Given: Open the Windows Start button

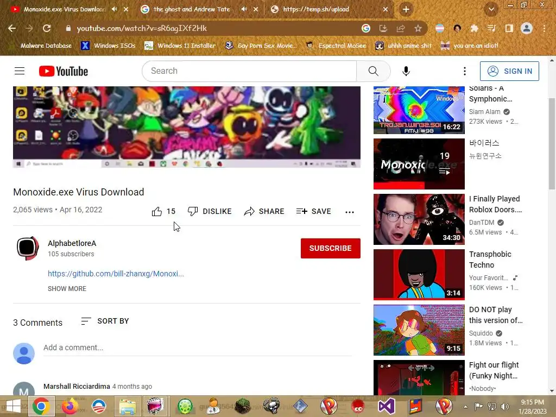Looking at the screenshot, I should pos(14,406).
